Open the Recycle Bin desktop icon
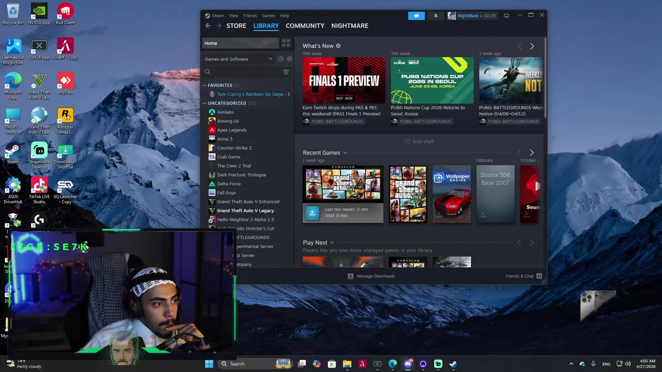 (13, 14)
